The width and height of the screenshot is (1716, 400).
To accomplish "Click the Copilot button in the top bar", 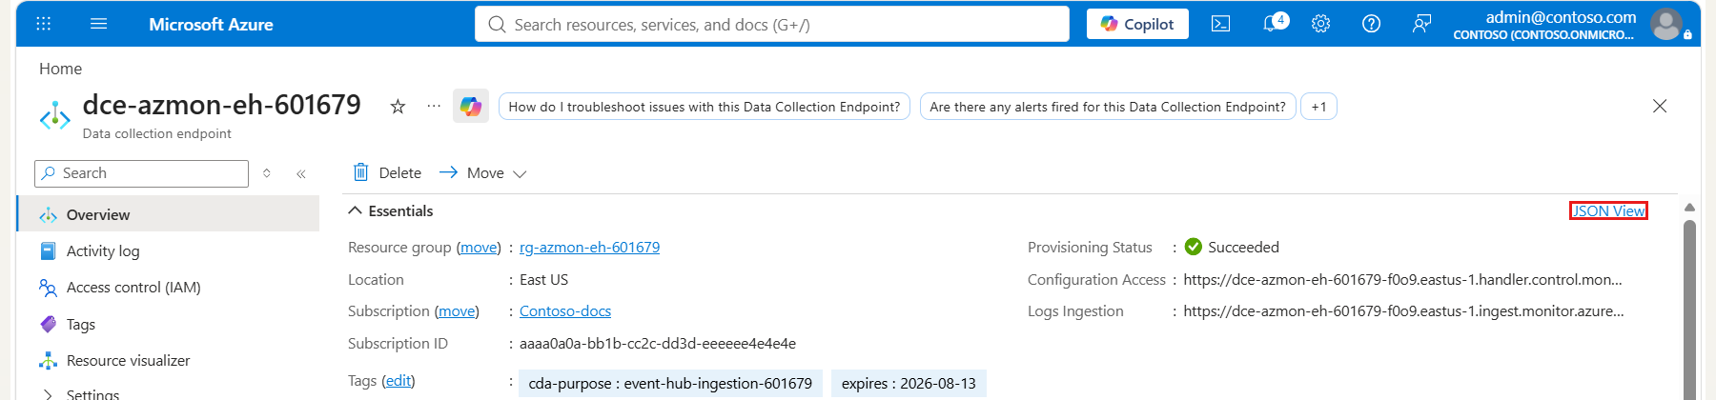I will pos(1137,24).
